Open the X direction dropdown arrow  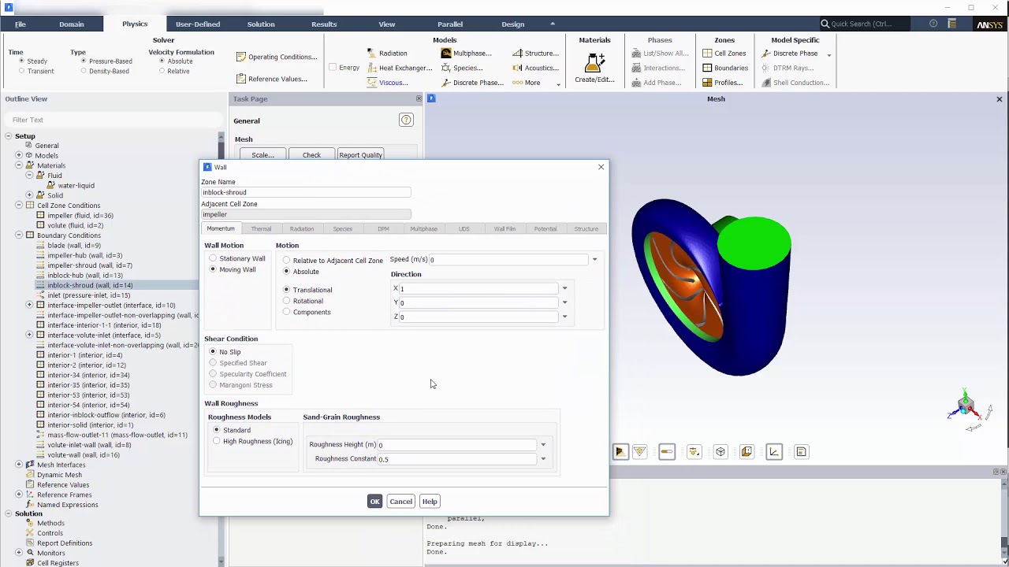(564, 288)
